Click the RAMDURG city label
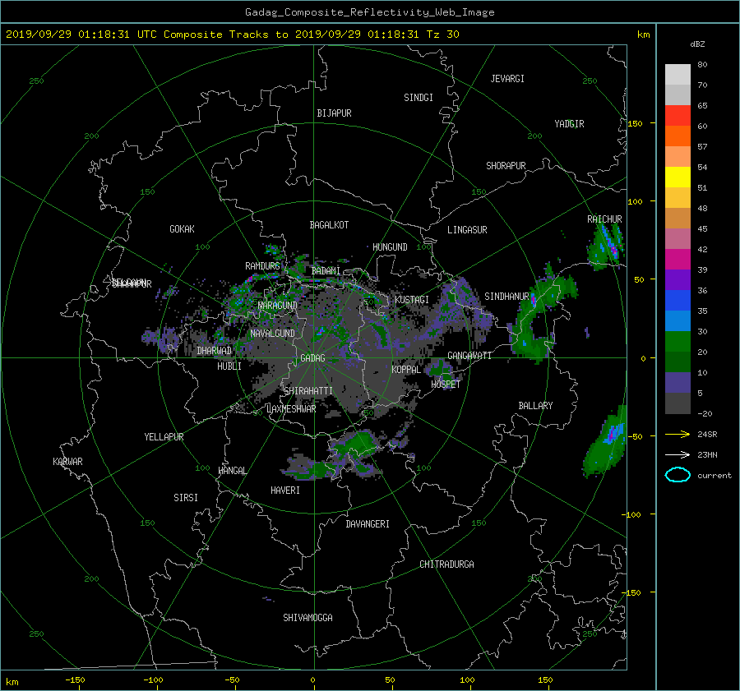This screenshot has width=740, height=691. [x=262, y=266]
